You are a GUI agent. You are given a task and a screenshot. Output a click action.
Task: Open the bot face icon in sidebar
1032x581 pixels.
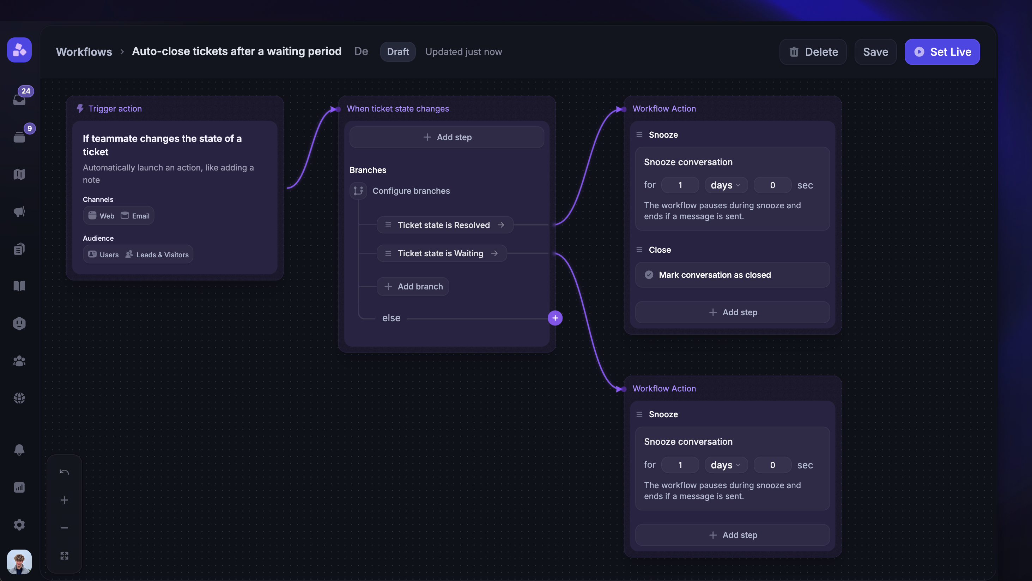pos(19,323)
